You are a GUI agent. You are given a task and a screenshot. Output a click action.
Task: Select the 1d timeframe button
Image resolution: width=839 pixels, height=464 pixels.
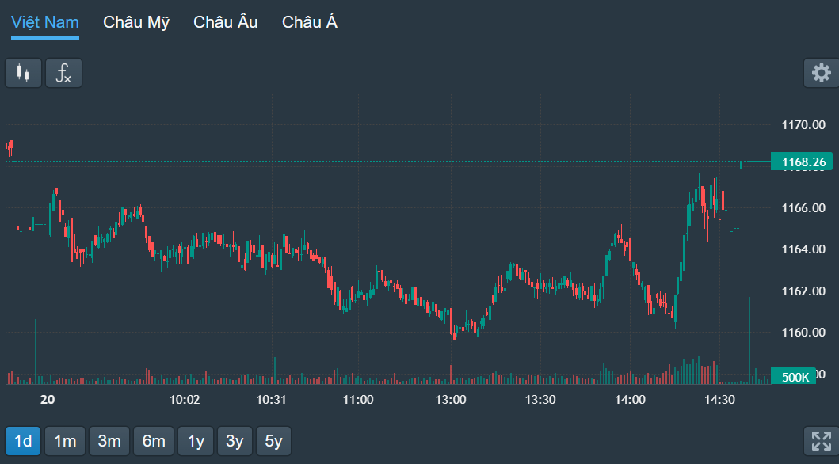[22, 441]
